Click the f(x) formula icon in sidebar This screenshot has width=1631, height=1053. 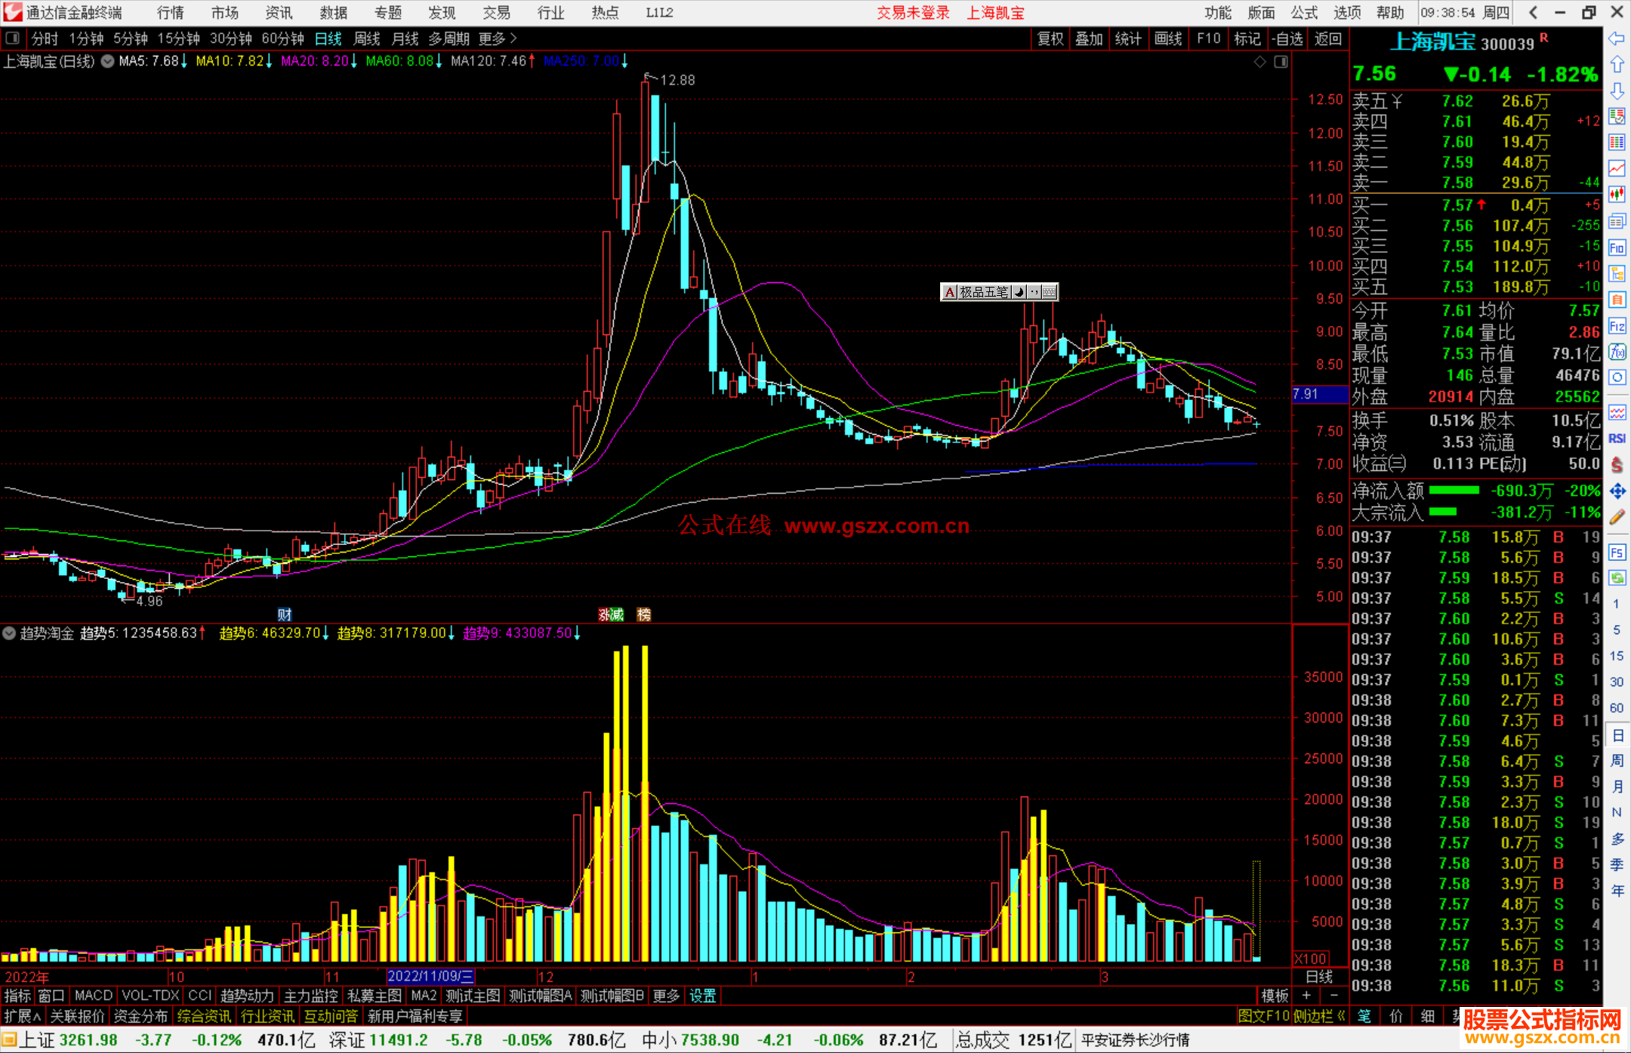1617,352
